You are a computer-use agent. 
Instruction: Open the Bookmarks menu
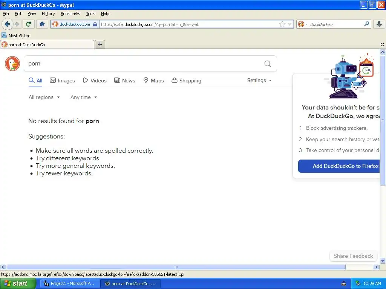click(70, 14)
